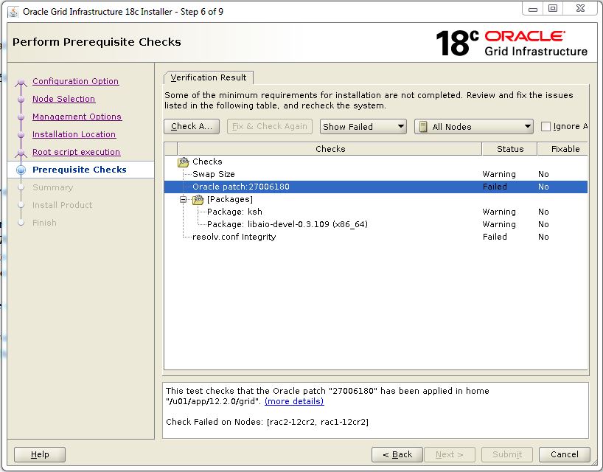Click the Finish step label
Viewport: 603px width, 472px height.
(44, 223)
